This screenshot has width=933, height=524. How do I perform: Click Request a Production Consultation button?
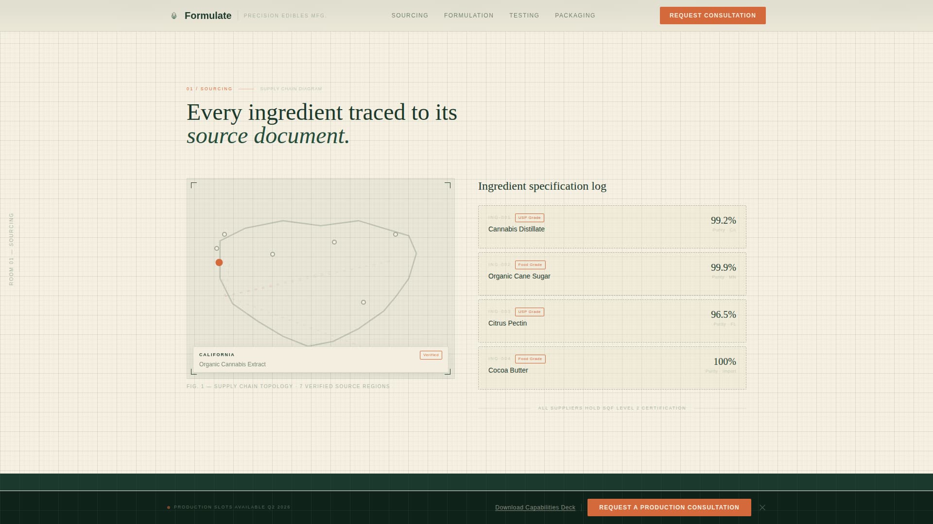point(669,508)
